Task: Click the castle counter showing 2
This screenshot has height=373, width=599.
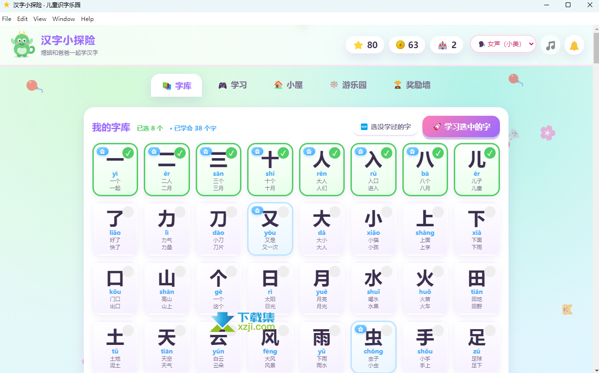Action: click(x=447, y=45)
